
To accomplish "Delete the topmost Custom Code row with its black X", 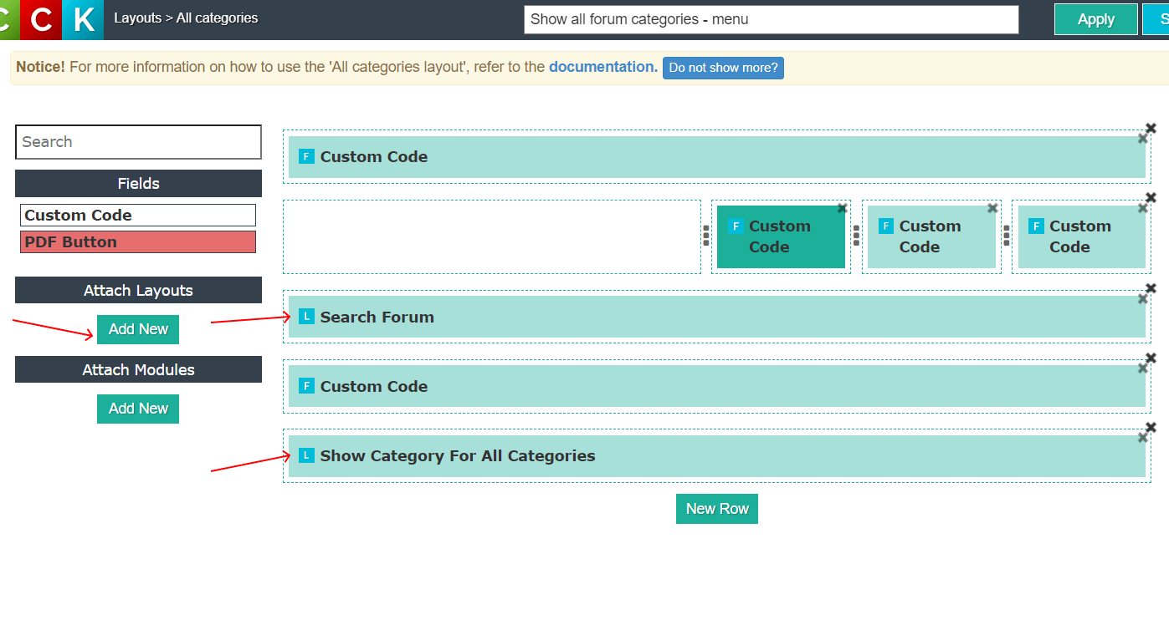I will pos(1151,128).
